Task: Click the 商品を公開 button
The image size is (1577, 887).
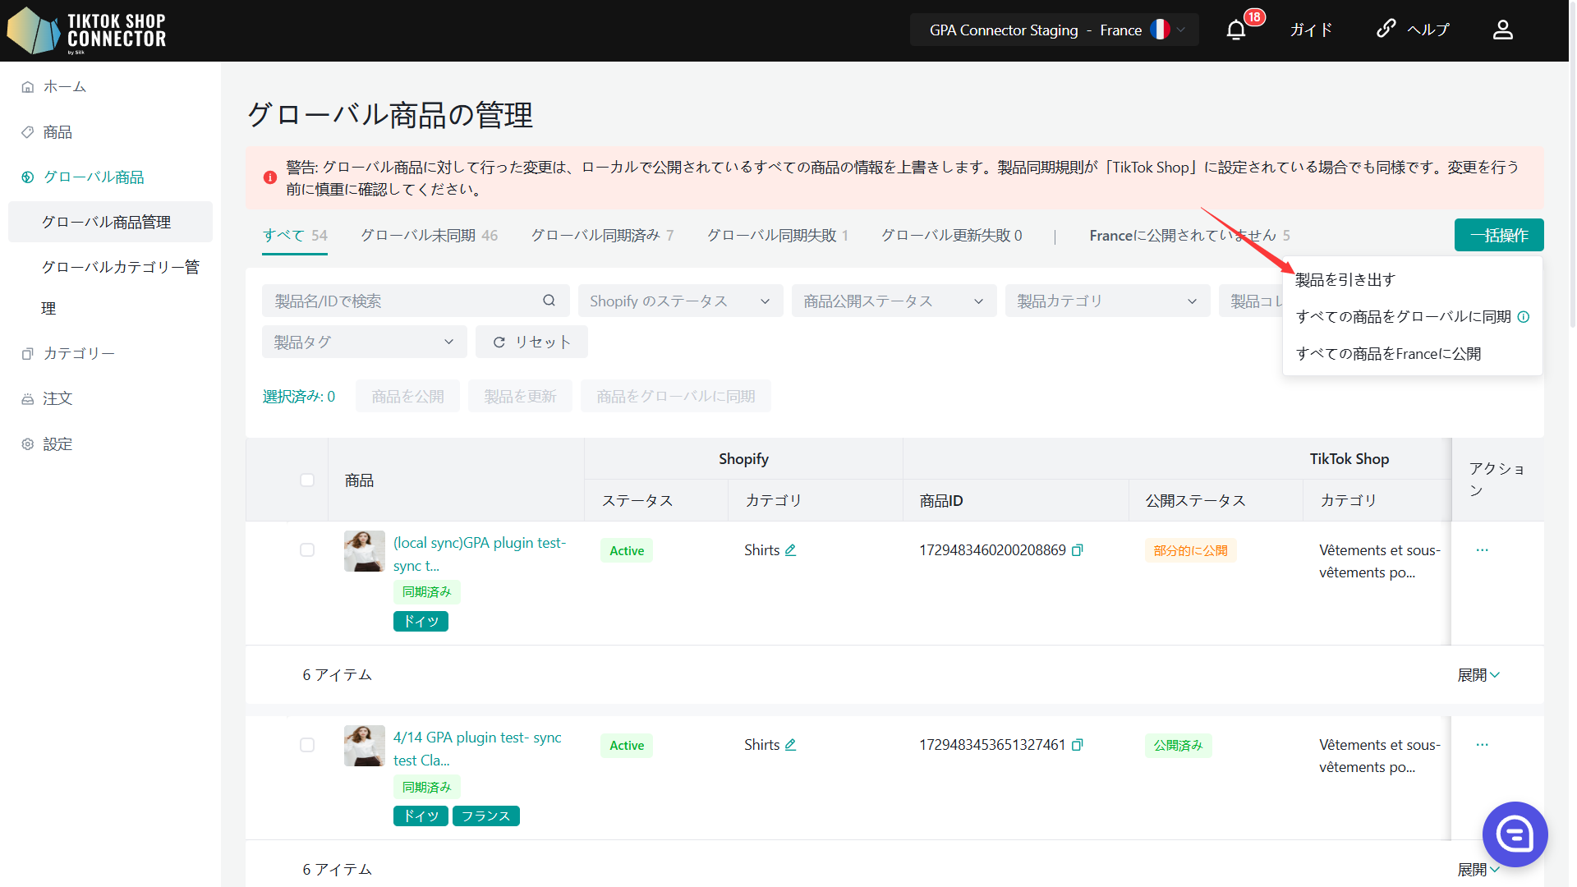Action: coord(407,397)
